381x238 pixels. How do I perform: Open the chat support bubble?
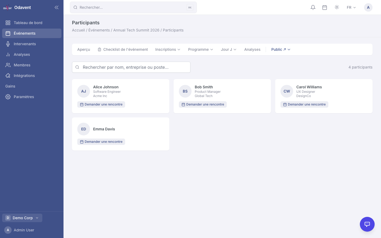367,224
